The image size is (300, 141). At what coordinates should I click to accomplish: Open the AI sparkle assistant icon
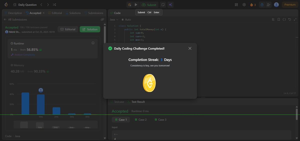click(170, 5)
